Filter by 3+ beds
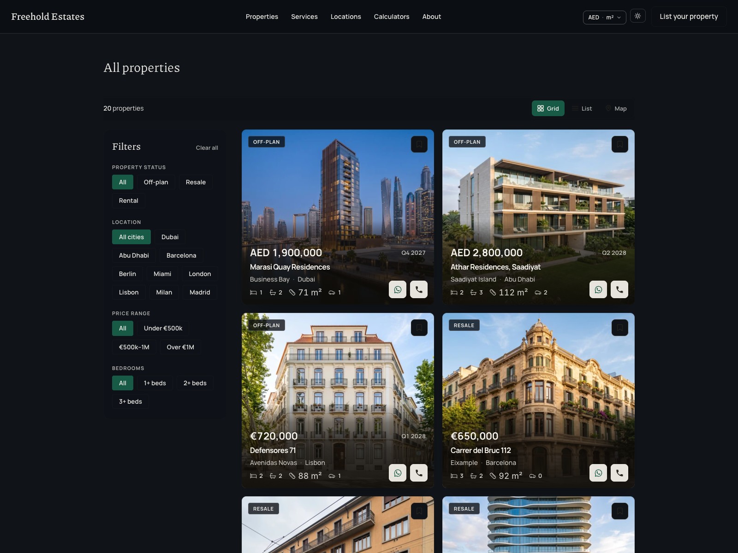This screenshot has height=553, width=738. tap(131, 401)
